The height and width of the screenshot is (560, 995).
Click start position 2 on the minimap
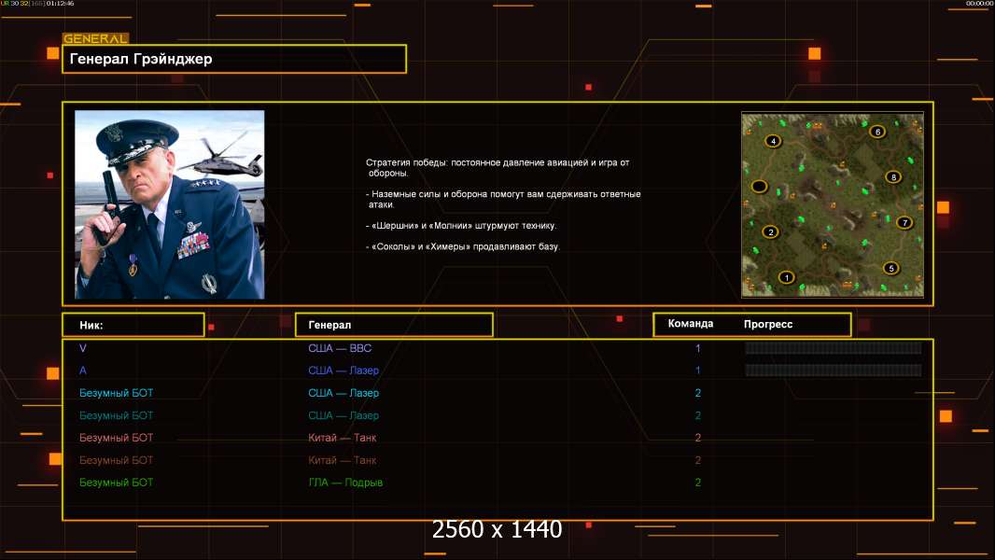tap(771, 232)
